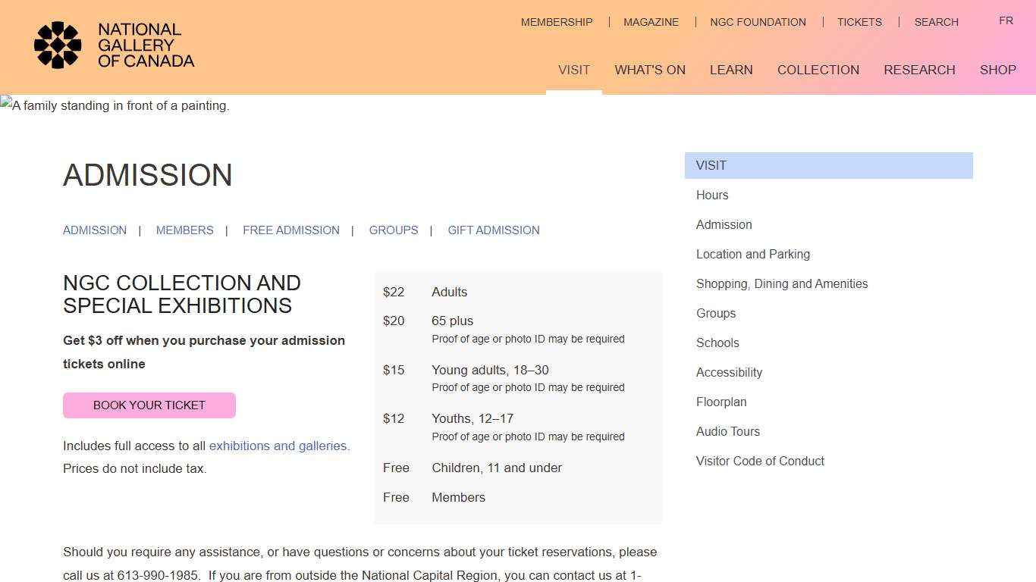
Task: Click the National Gallery of Canada logo
Action: (115, 45)
